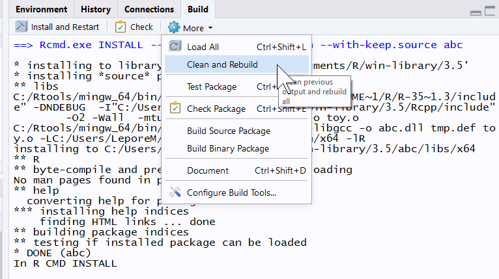Maximize the Build pane
The width and height of the screenshot is (499, 279).
[x=491, y=11]
